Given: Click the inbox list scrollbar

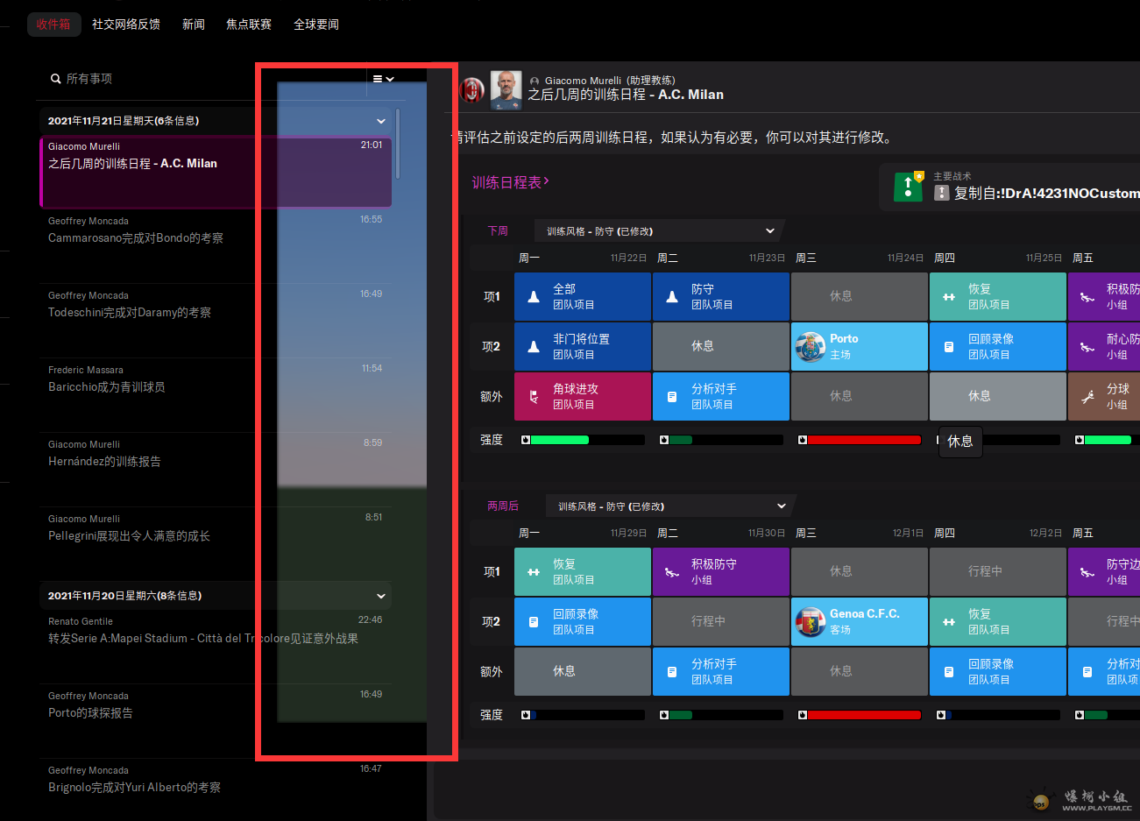Looking at the screenshot, I should click(x=398, y=144).
